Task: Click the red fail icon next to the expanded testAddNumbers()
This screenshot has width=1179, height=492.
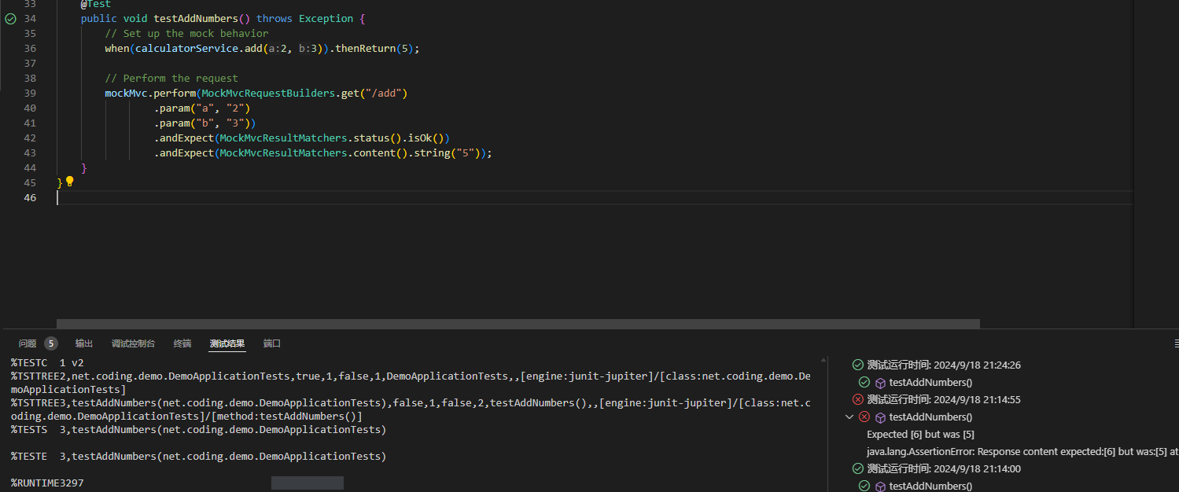Action: pyautogui.click(x=864, y=417)
